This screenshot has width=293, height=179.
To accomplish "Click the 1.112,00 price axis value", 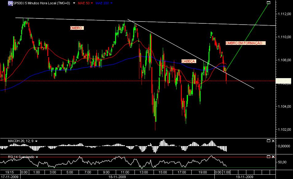I will [284, 14].
